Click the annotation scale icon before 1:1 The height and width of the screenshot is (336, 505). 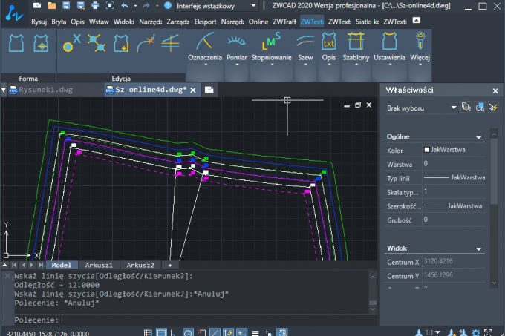point(419,332)
